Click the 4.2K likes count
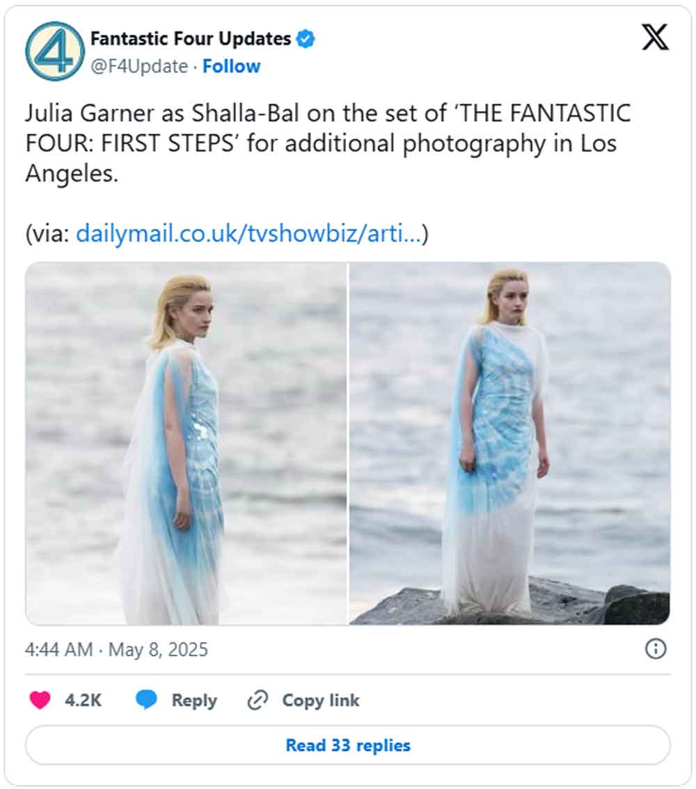696x789 pixels. pos(83,700)
